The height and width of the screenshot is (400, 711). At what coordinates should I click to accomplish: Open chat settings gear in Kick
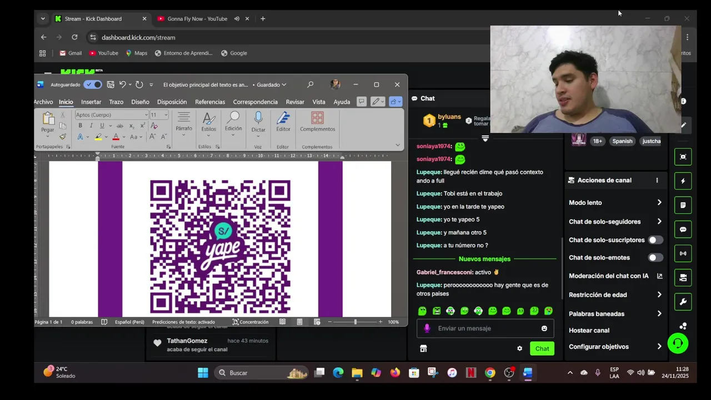point(519,348)
